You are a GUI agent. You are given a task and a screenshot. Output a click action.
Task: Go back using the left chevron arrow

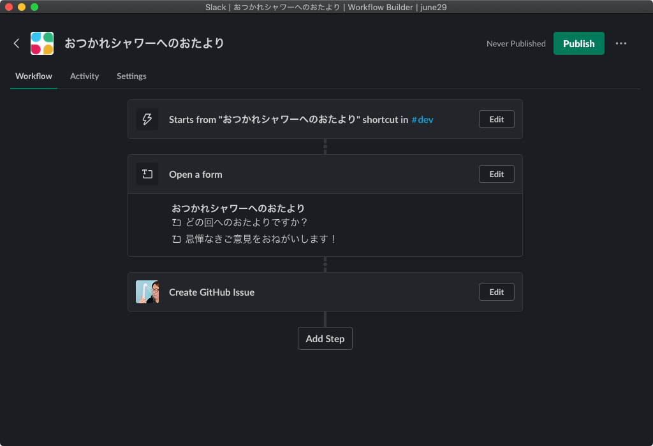click(16, 43)
